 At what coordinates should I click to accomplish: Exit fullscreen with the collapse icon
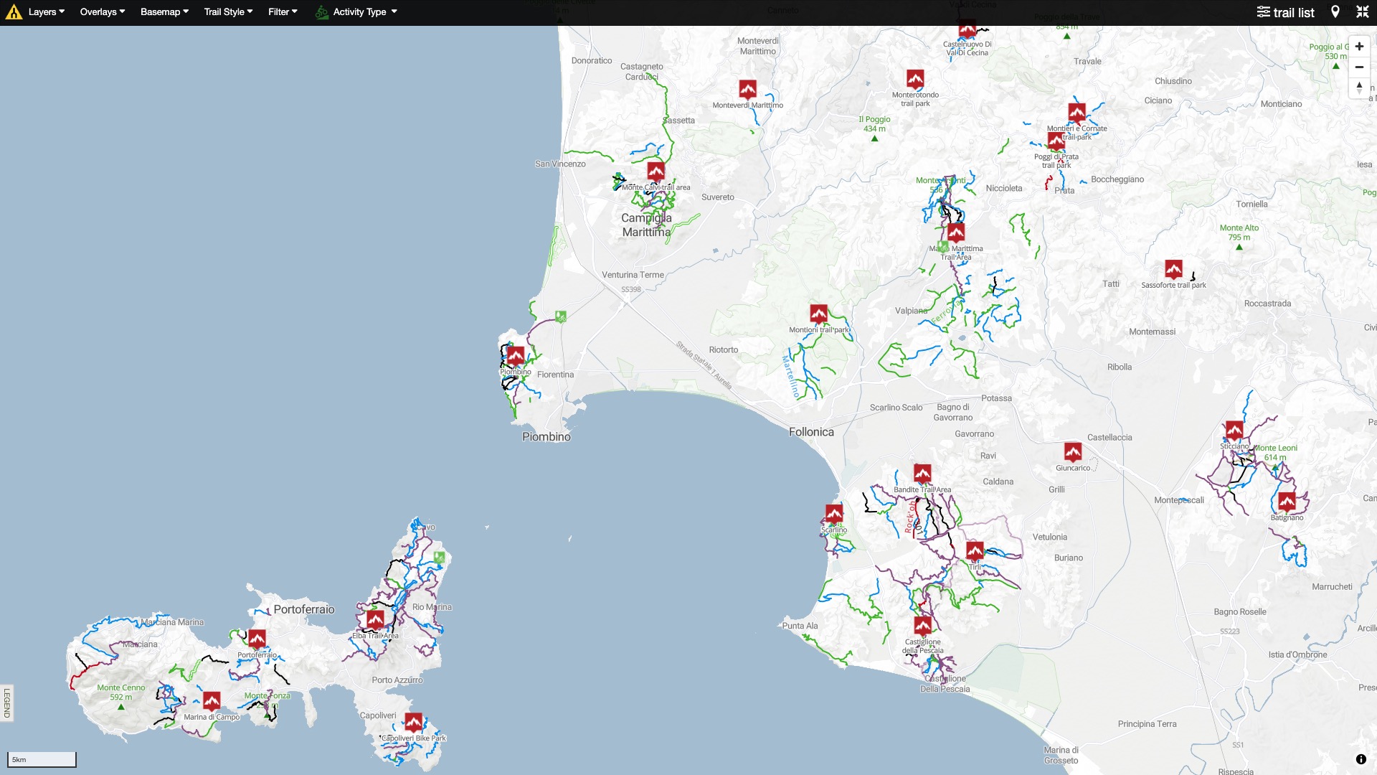click(x=1362, y=12)
